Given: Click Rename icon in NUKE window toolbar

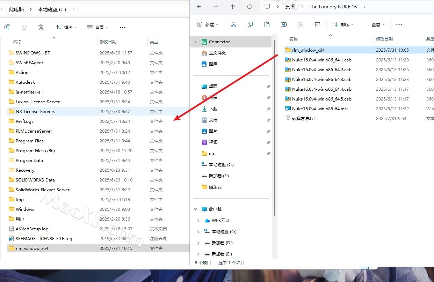Looking at the screenshot, I should pos(284,24).
